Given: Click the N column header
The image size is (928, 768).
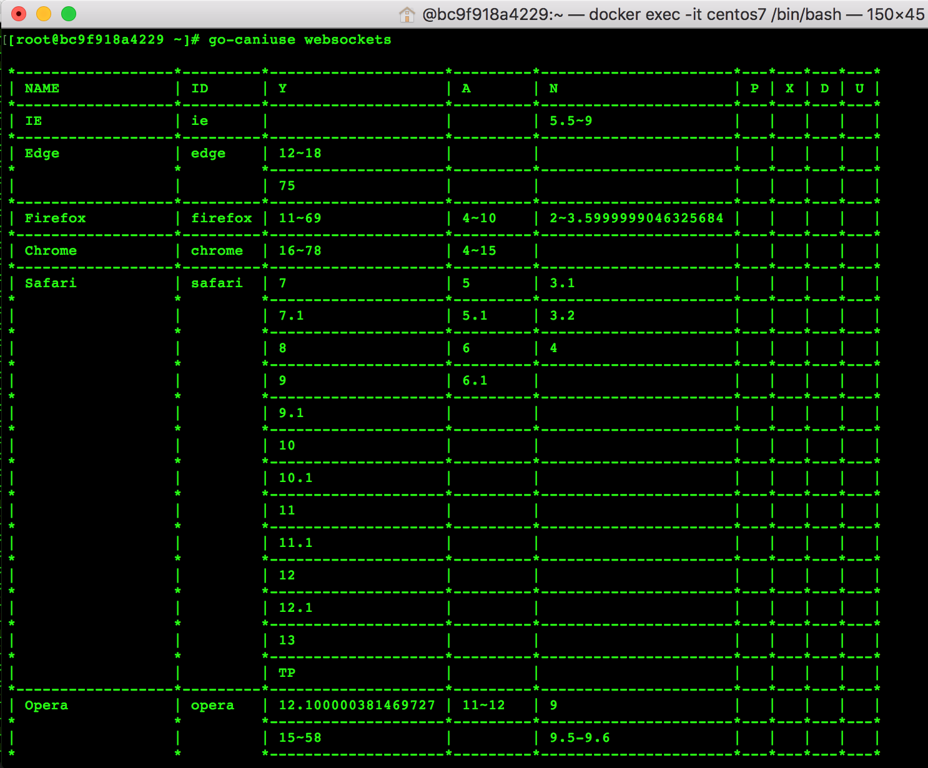Looking at the screenshot, I should [x=554, y=88].
